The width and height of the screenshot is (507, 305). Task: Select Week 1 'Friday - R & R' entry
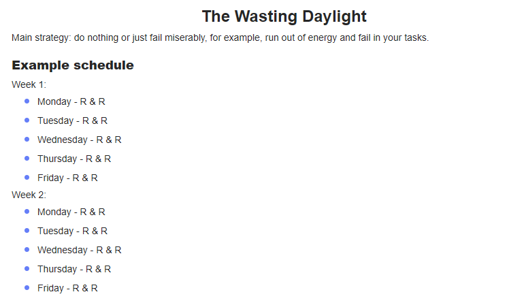pos(67,178)
